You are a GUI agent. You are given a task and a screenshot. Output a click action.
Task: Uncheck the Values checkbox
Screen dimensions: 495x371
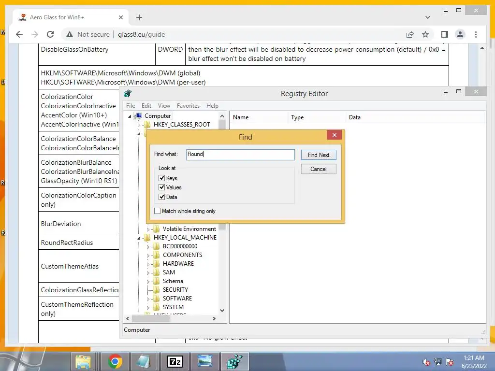pyautogui.click(x=161, y=187)
